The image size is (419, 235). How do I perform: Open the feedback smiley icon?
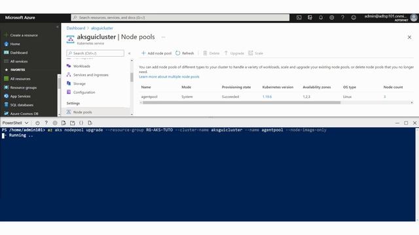(354, 18)
